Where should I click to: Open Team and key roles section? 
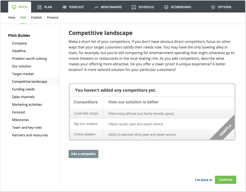tap(27, 127)
